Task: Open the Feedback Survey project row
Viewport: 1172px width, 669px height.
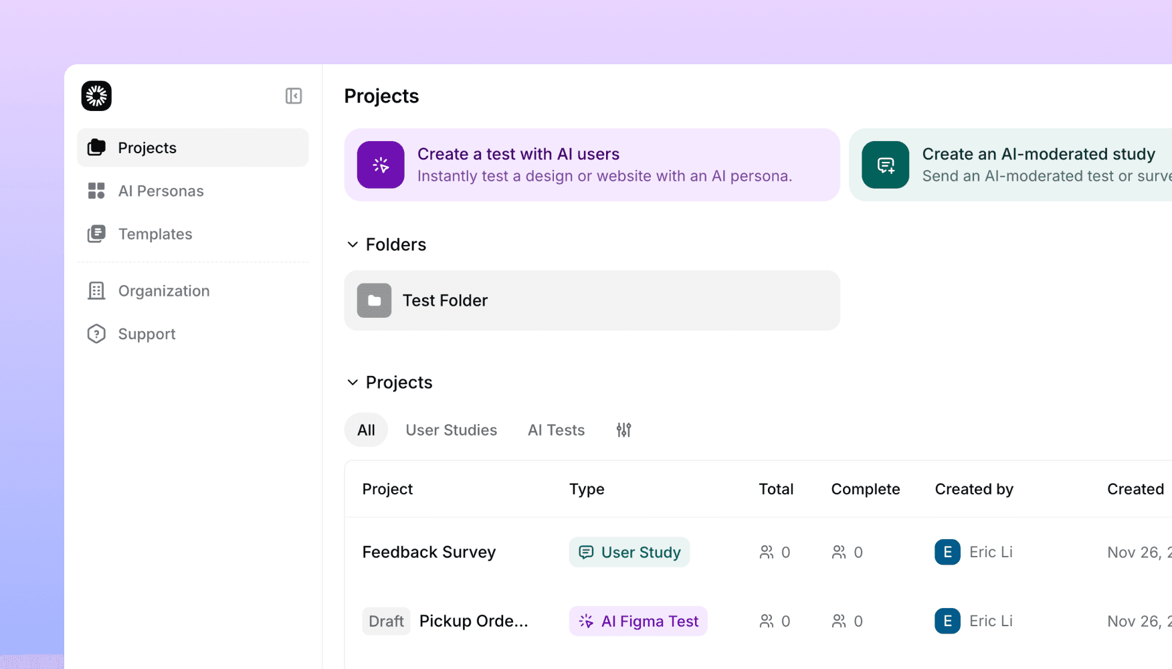Action: tap(429, 552)
